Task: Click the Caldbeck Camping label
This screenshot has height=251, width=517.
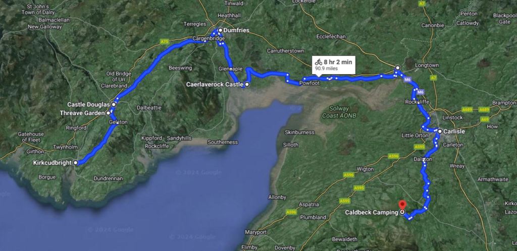Action: click(372, 213)
